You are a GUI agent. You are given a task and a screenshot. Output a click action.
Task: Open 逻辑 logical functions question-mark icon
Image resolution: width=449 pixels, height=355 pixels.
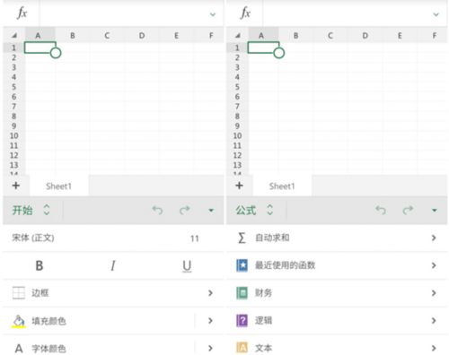[242, 321]
